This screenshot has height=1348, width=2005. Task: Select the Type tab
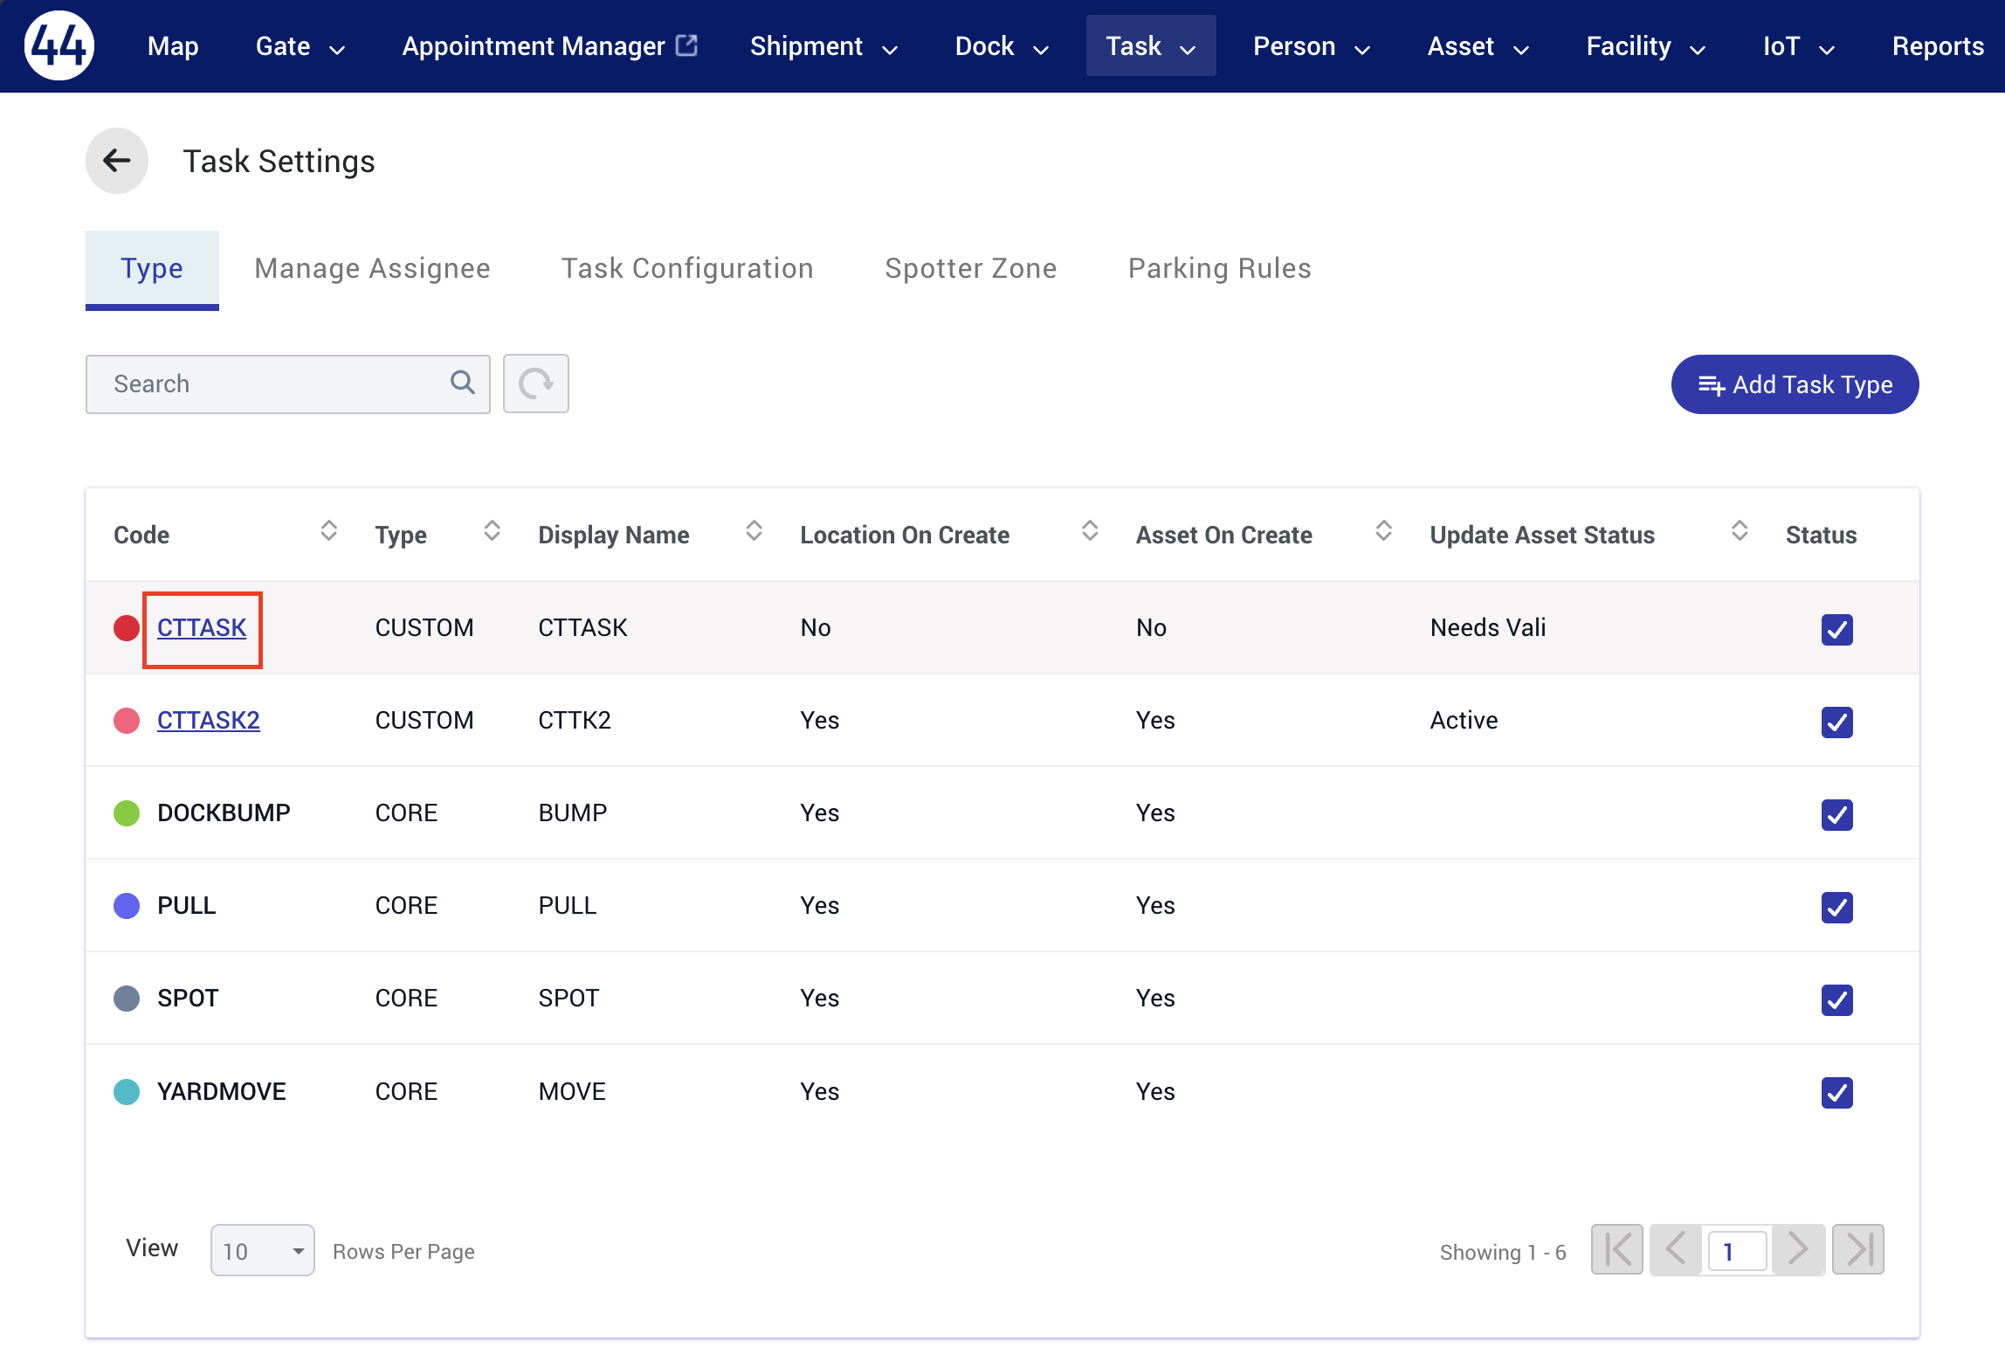[x=152, y=269]
